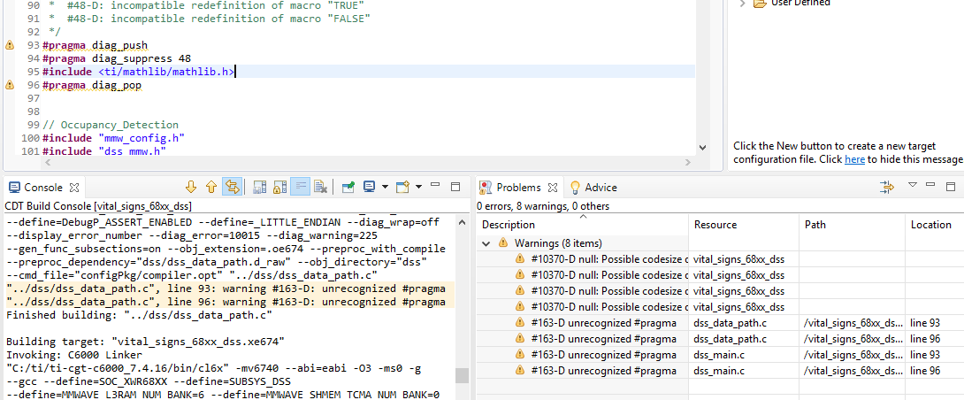Minimize the Console view
This screenshot has width=964, height=400.
coord(435,186)
